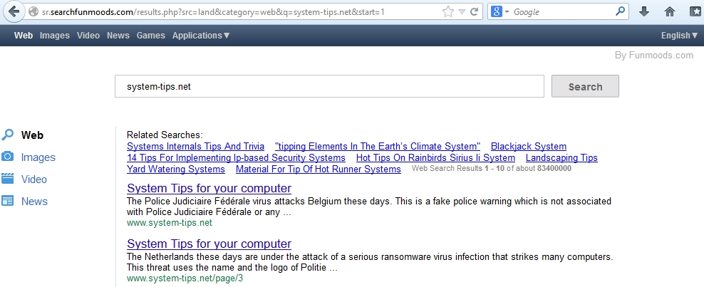The width and height of the screenshot is (704, 287).
Task: Open the downloads arrow icon
Action: [644, 11]
